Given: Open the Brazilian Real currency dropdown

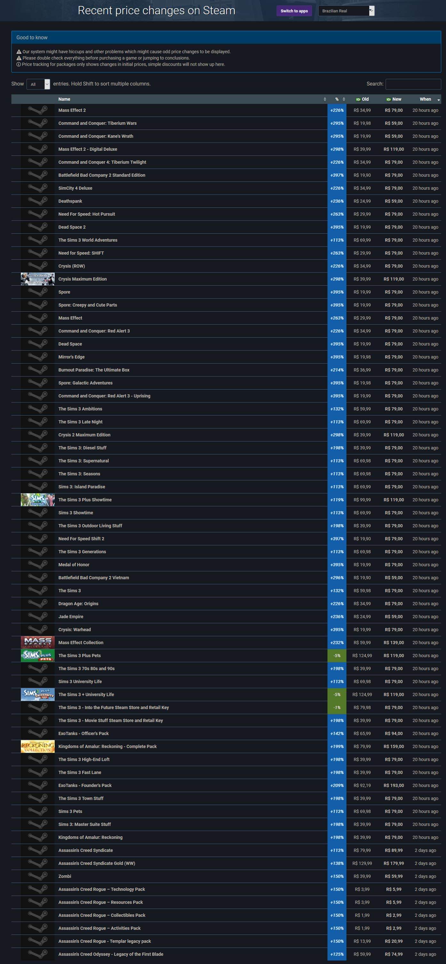Looking at the screenshot, I should (x=346, y=11).
